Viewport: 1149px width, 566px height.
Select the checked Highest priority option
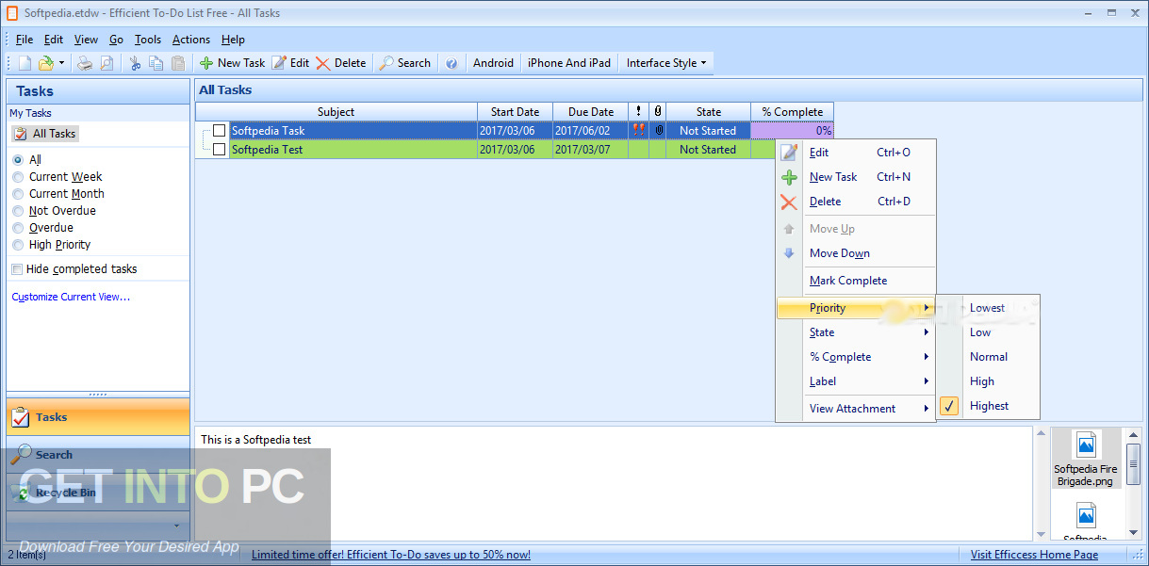(989, 406)
